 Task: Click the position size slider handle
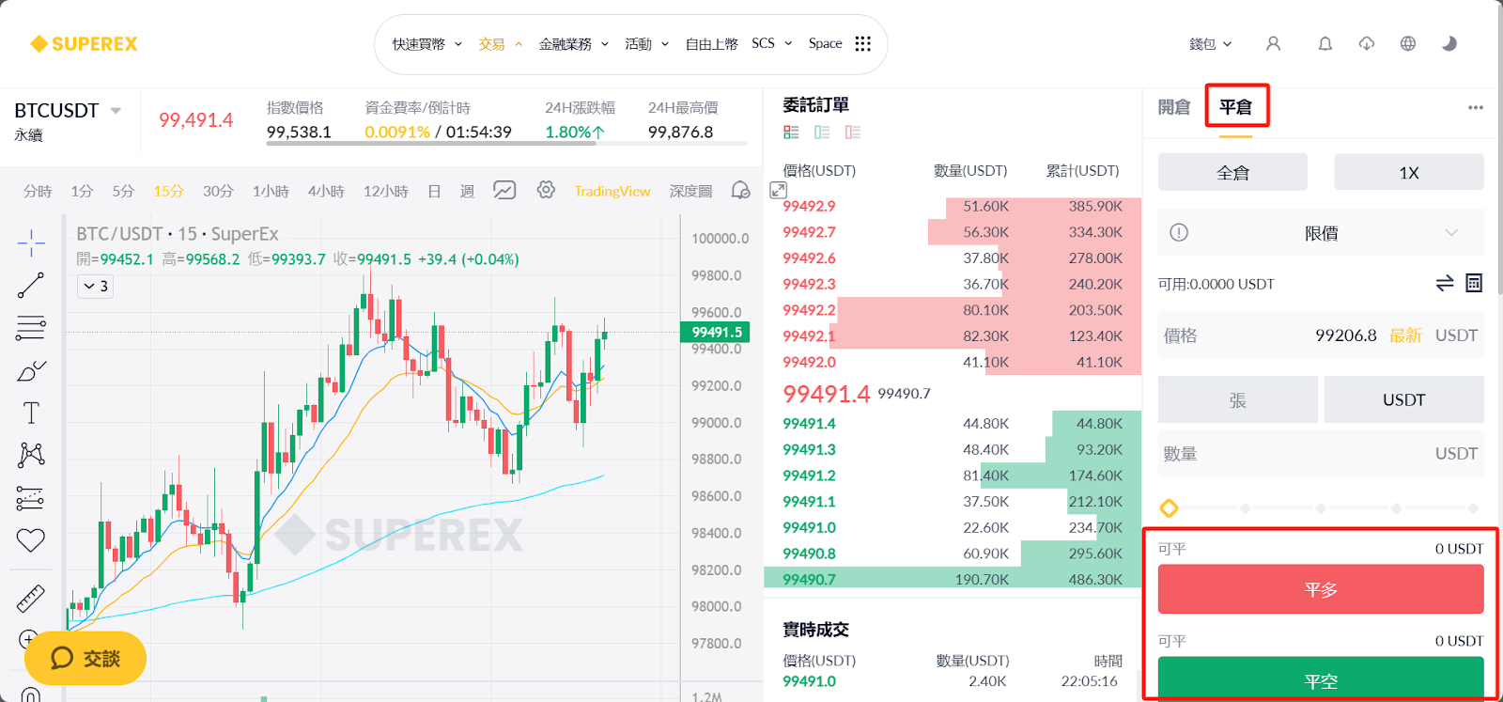coord(1169,508)
